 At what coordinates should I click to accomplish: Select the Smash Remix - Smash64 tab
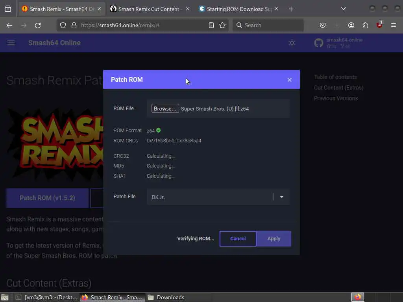pos(62,9)
